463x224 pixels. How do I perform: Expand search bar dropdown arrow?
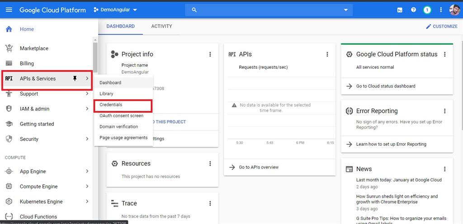[346, 10]
